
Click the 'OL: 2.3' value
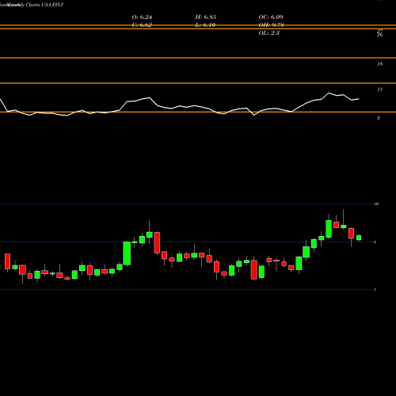click(268, 33)
